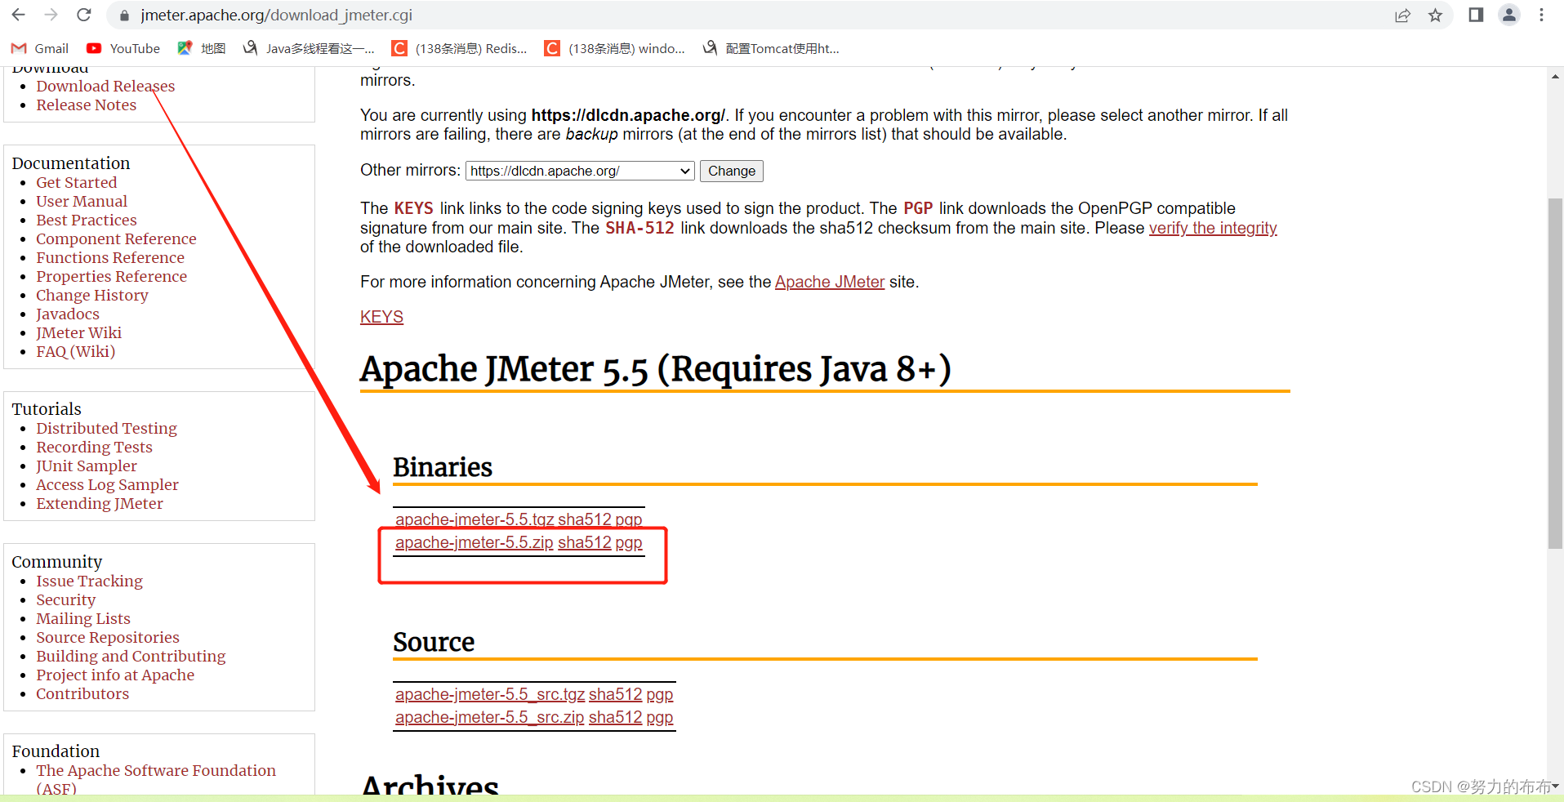The height and width of the screenshot is (802, 1564).
Task: Open sha512 for binary tgz
Action: click(585, 519)
